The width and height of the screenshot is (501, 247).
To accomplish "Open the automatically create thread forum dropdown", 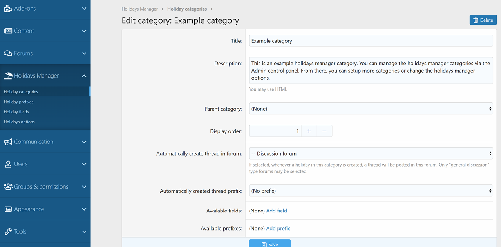I will pos(371,154).
